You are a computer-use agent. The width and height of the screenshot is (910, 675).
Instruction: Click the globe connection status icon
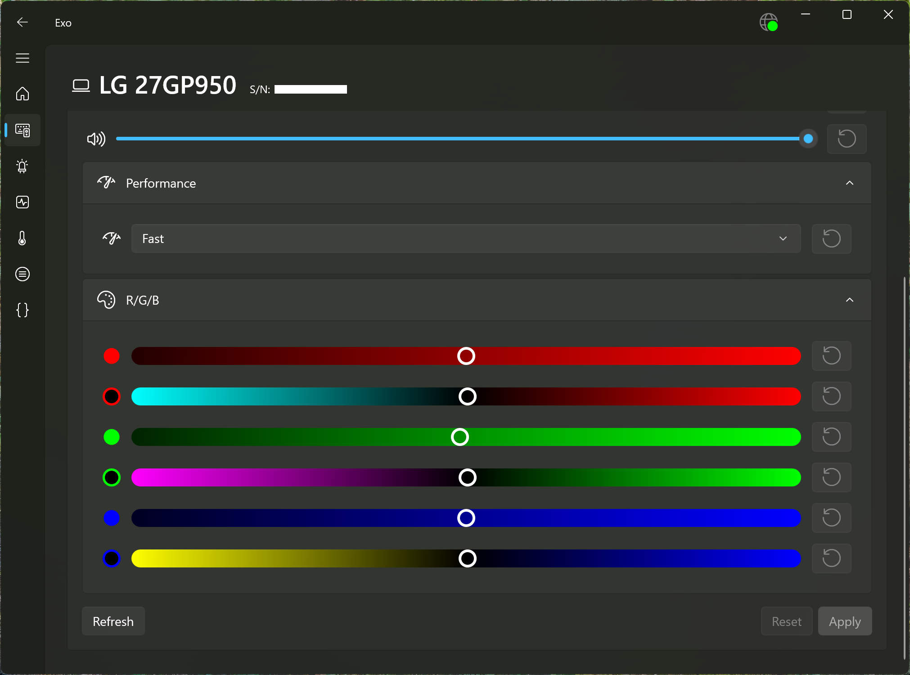(x=768, y=22)
